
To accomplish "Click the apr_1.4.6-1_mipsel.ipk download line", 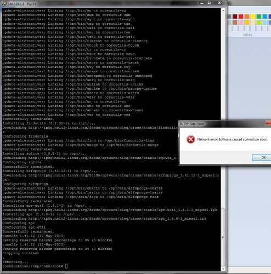I will [104, 219].
